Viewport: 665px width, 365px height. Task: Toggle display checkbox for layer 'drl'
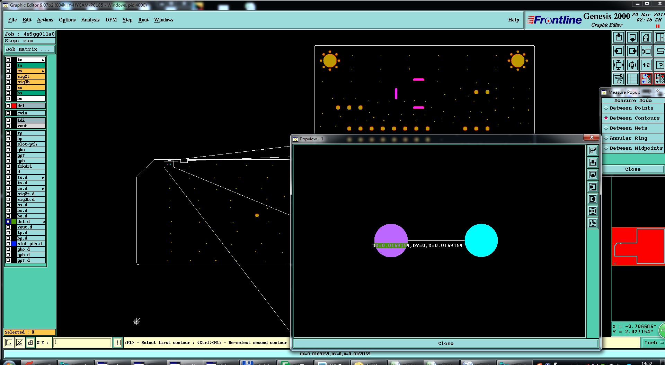[x=8, y=106]
